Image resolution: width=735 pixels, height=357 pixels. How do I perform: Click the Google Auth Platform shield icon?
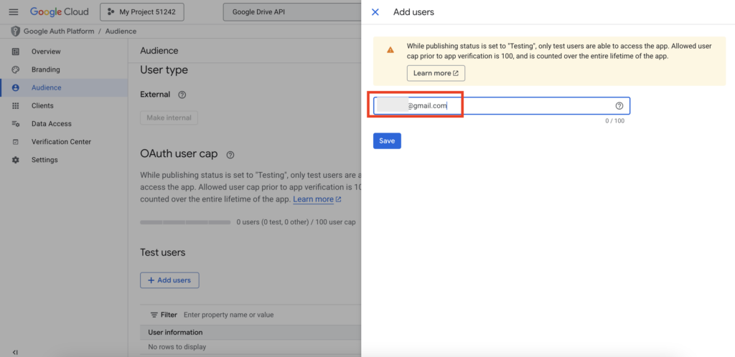15,32
